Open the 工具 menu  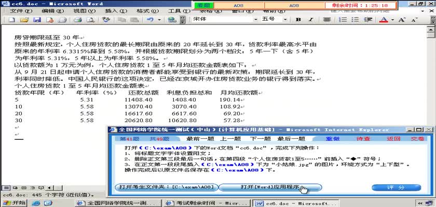180,11
